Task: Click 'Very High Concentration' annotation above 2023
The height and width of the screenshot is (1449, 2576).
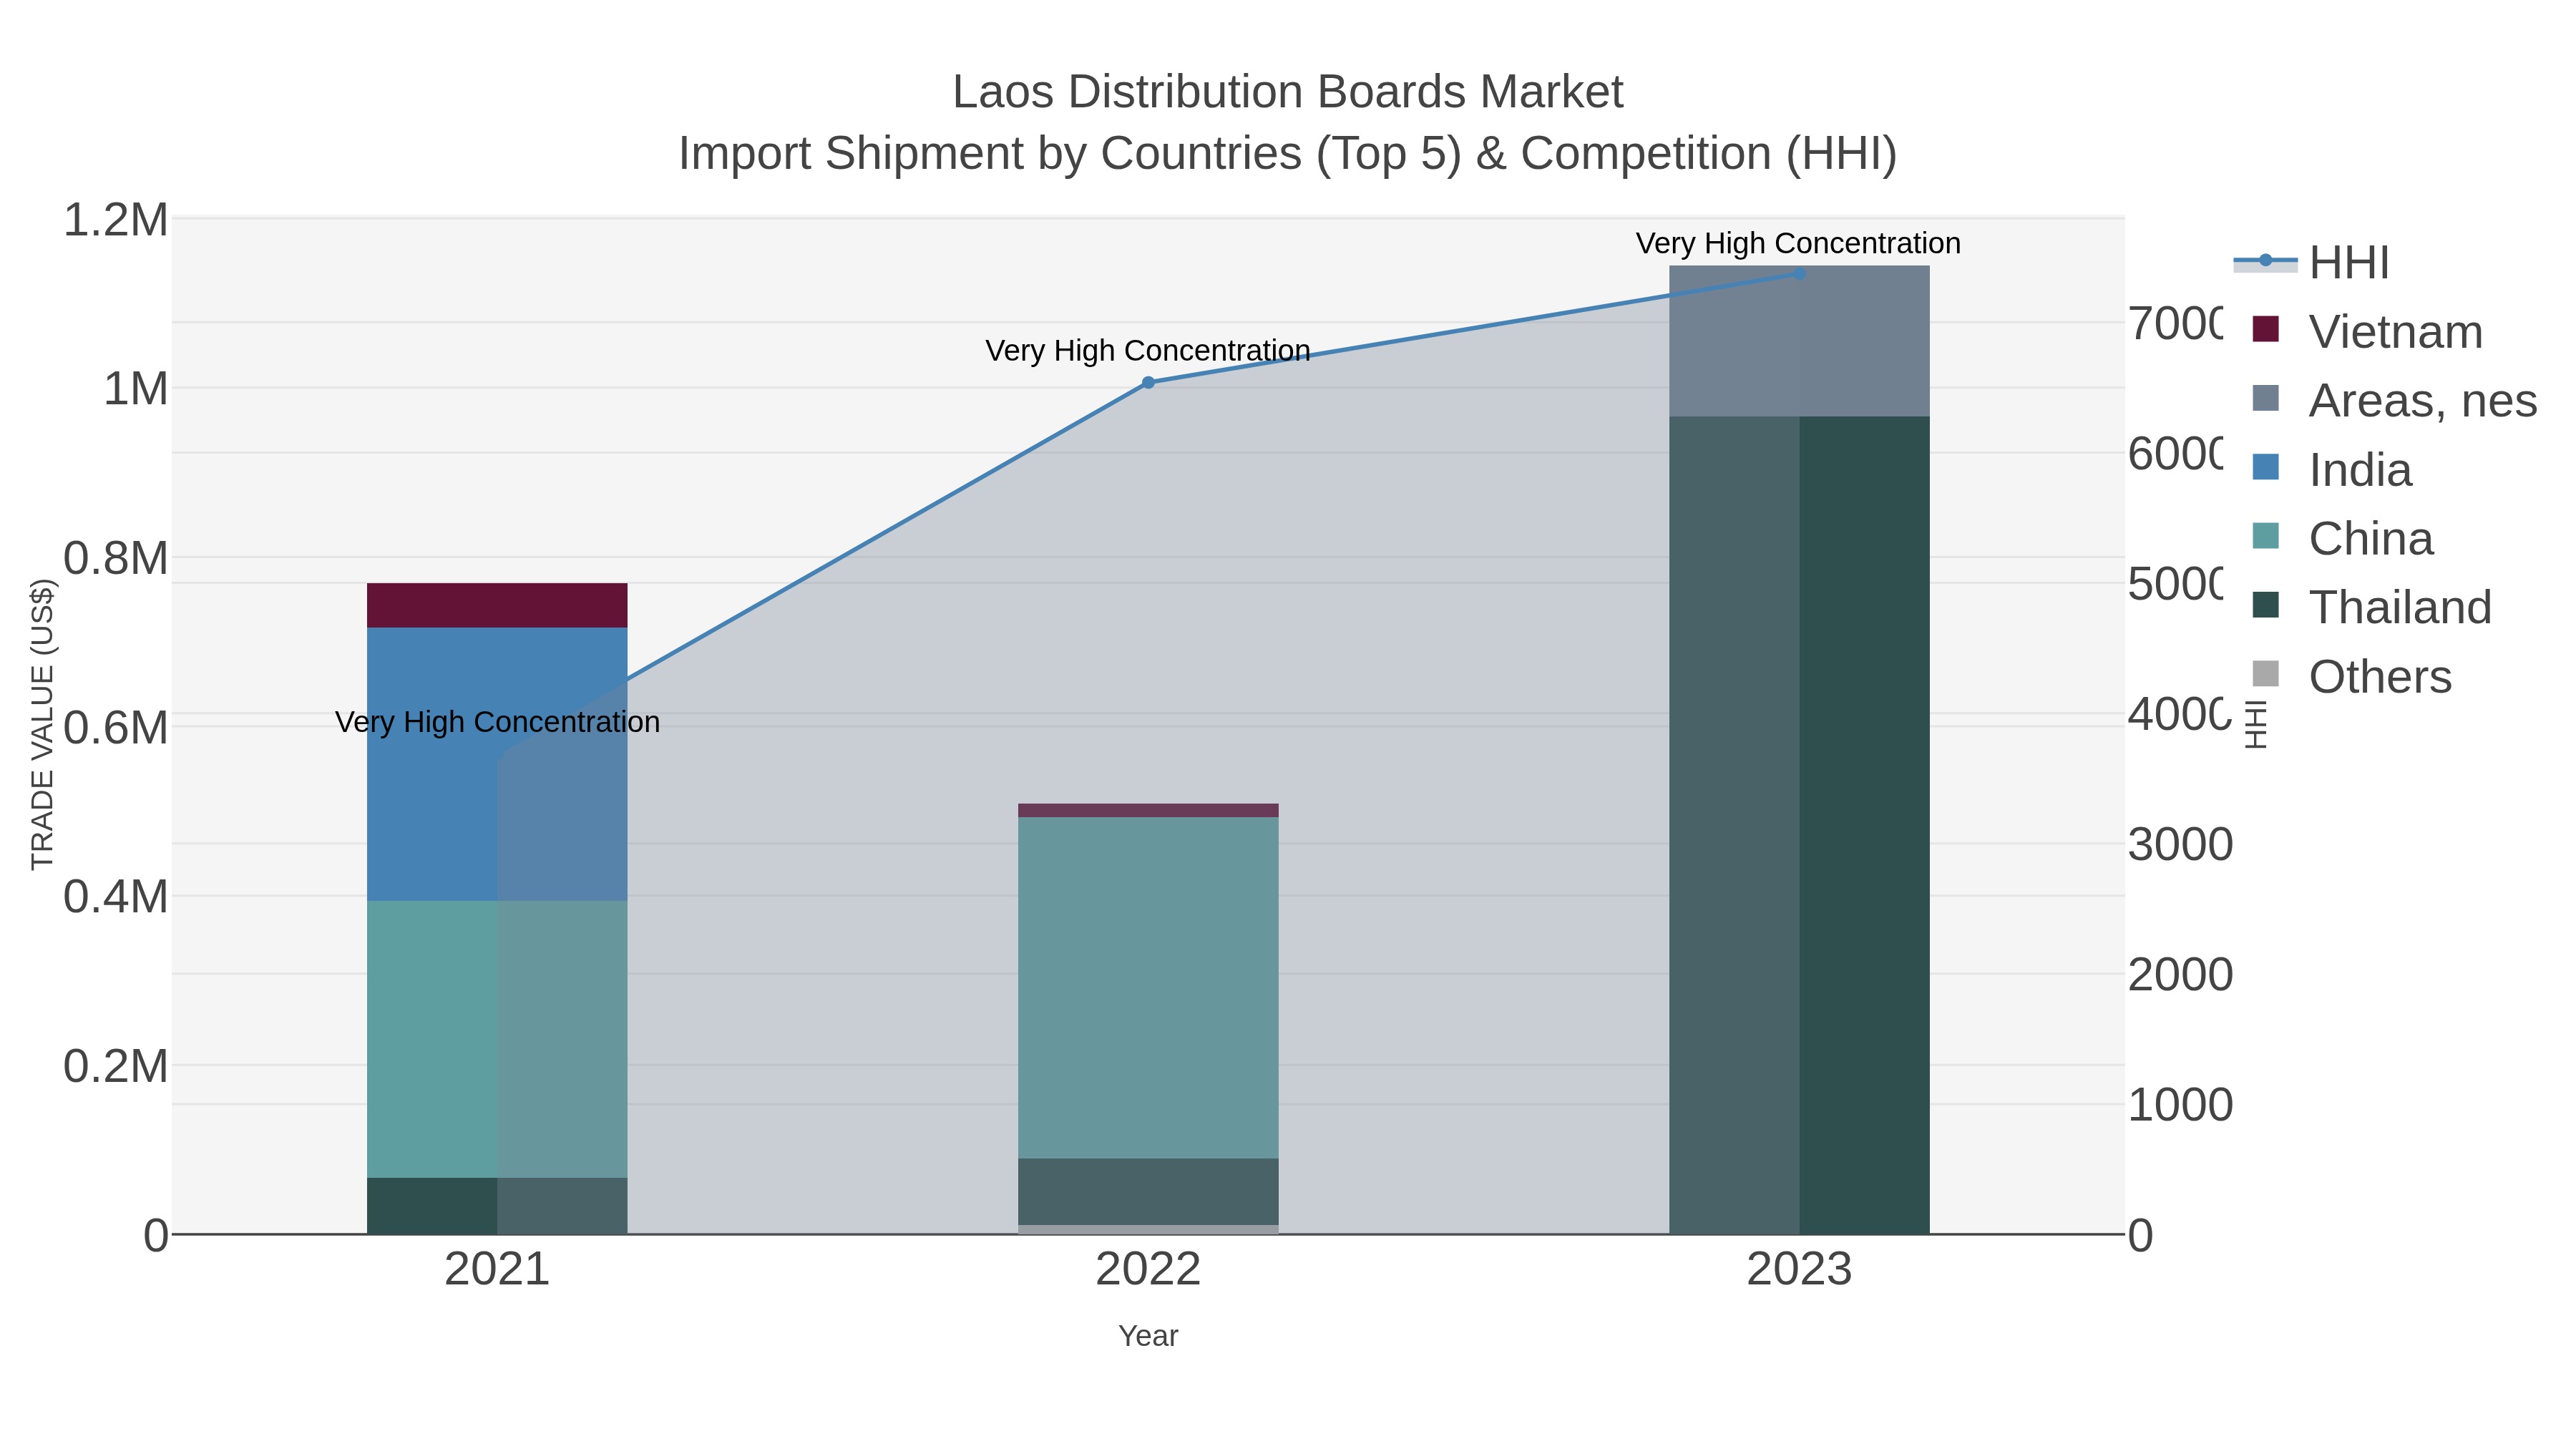Action: pos(1798,243)
